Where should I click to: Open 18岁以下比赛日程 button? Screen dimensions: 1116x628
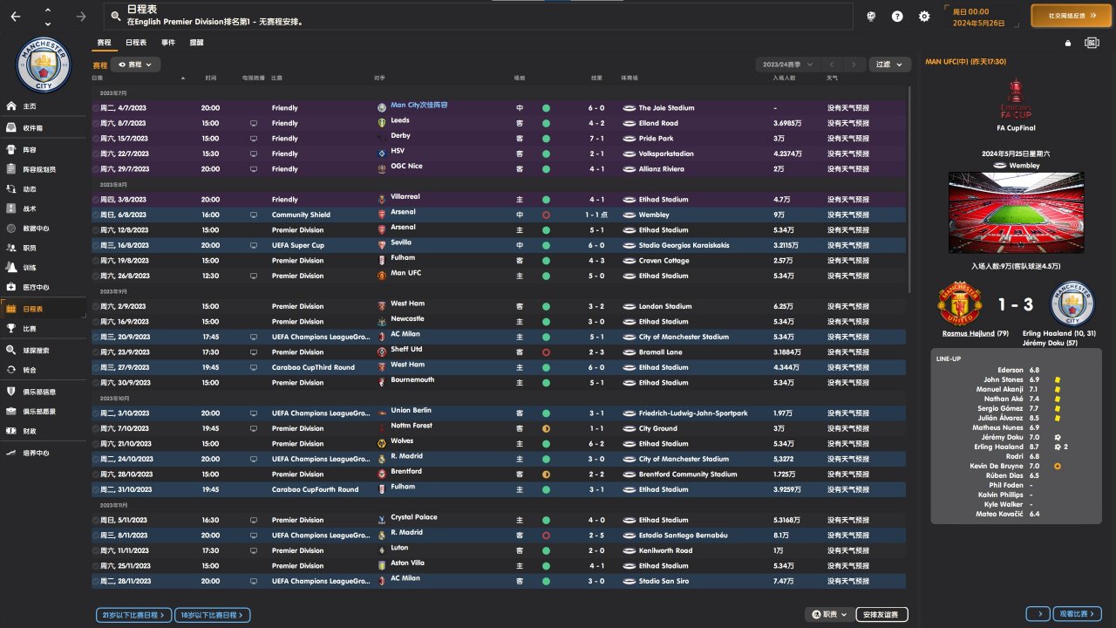[213, 615]
